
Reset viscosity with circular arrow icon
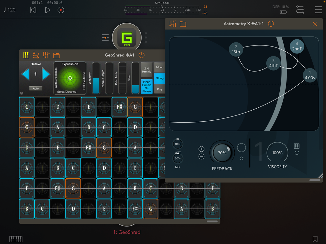click(297, 153)
